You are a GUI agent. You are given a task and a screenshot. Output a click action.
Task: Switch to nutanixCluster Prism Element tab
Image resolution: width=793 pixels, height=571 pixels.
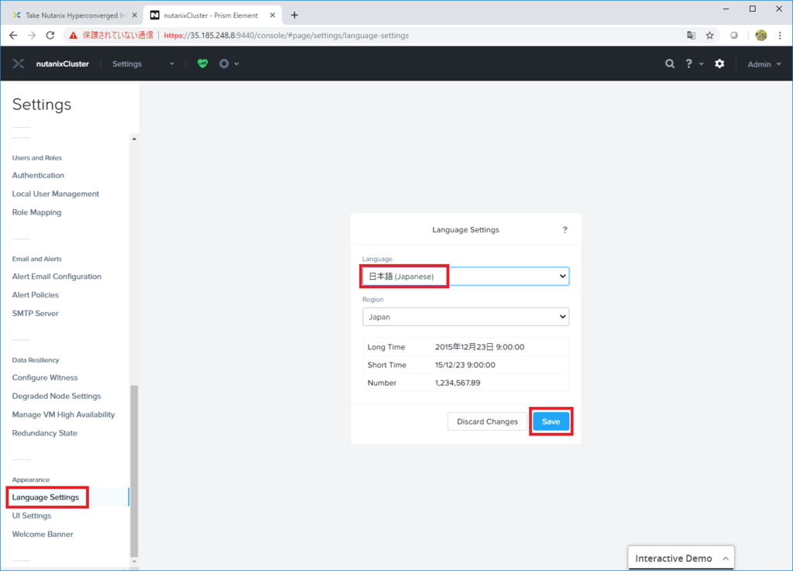click(x=211, y=15)
